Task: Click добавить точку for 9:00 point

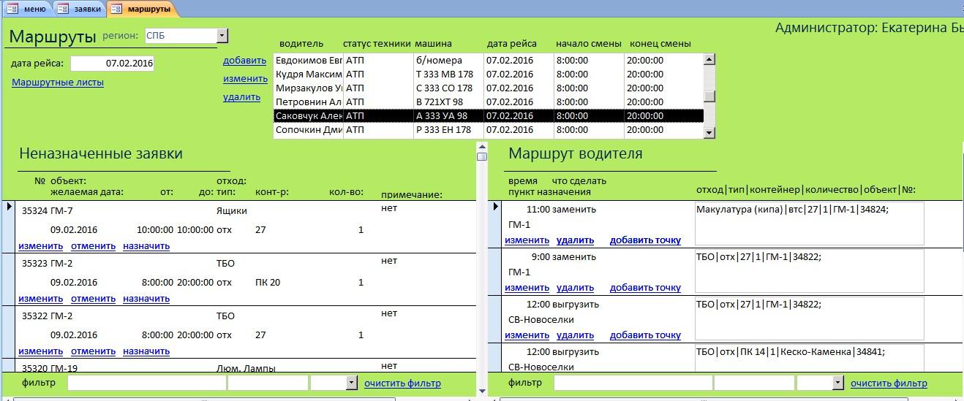Action: click(x=645, y=288)
